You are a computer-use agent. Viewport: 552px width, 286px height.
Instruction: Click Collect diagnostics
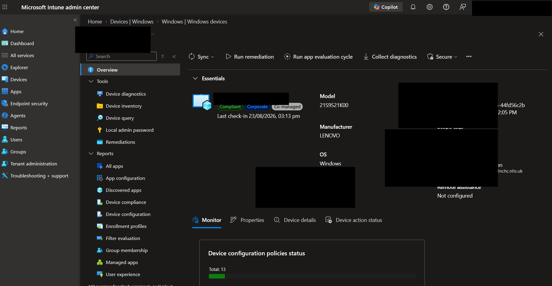pyautogui.click(x=390, y=57)
